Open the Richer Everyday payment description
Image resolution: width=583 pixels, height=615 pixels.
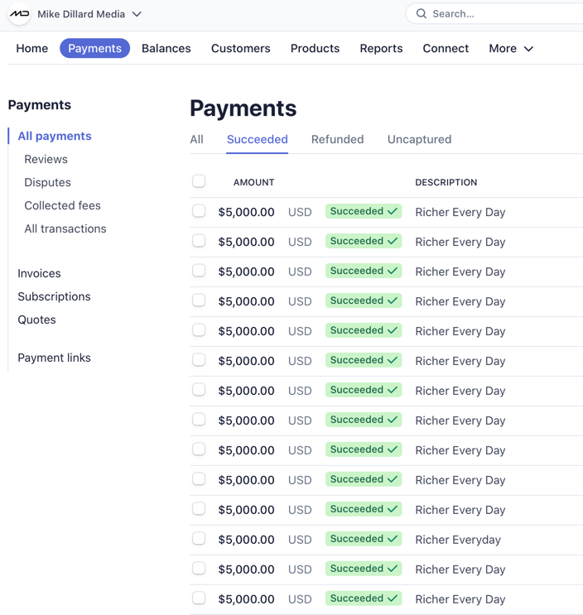pos(458,540)
